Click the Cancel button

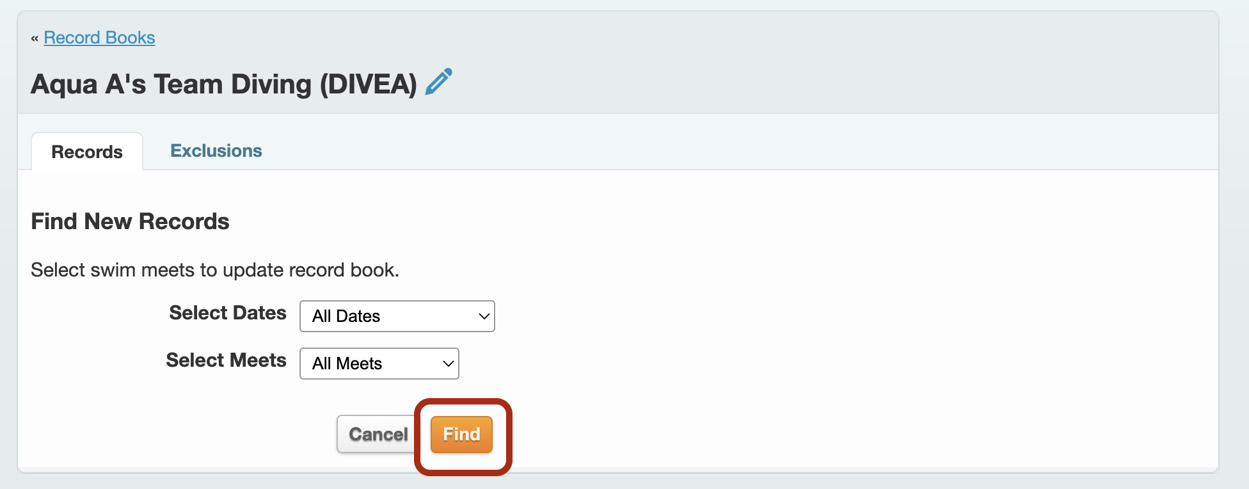point(378,434)
